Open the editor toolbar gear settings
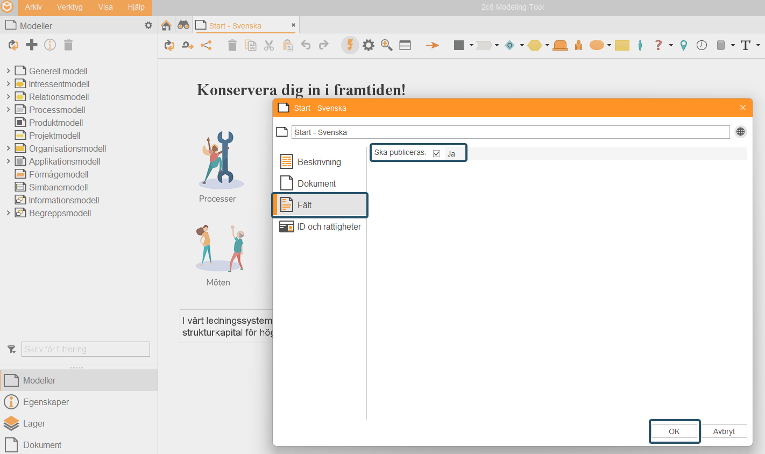The width and height of the screenshot is (765, 454). 369,45
